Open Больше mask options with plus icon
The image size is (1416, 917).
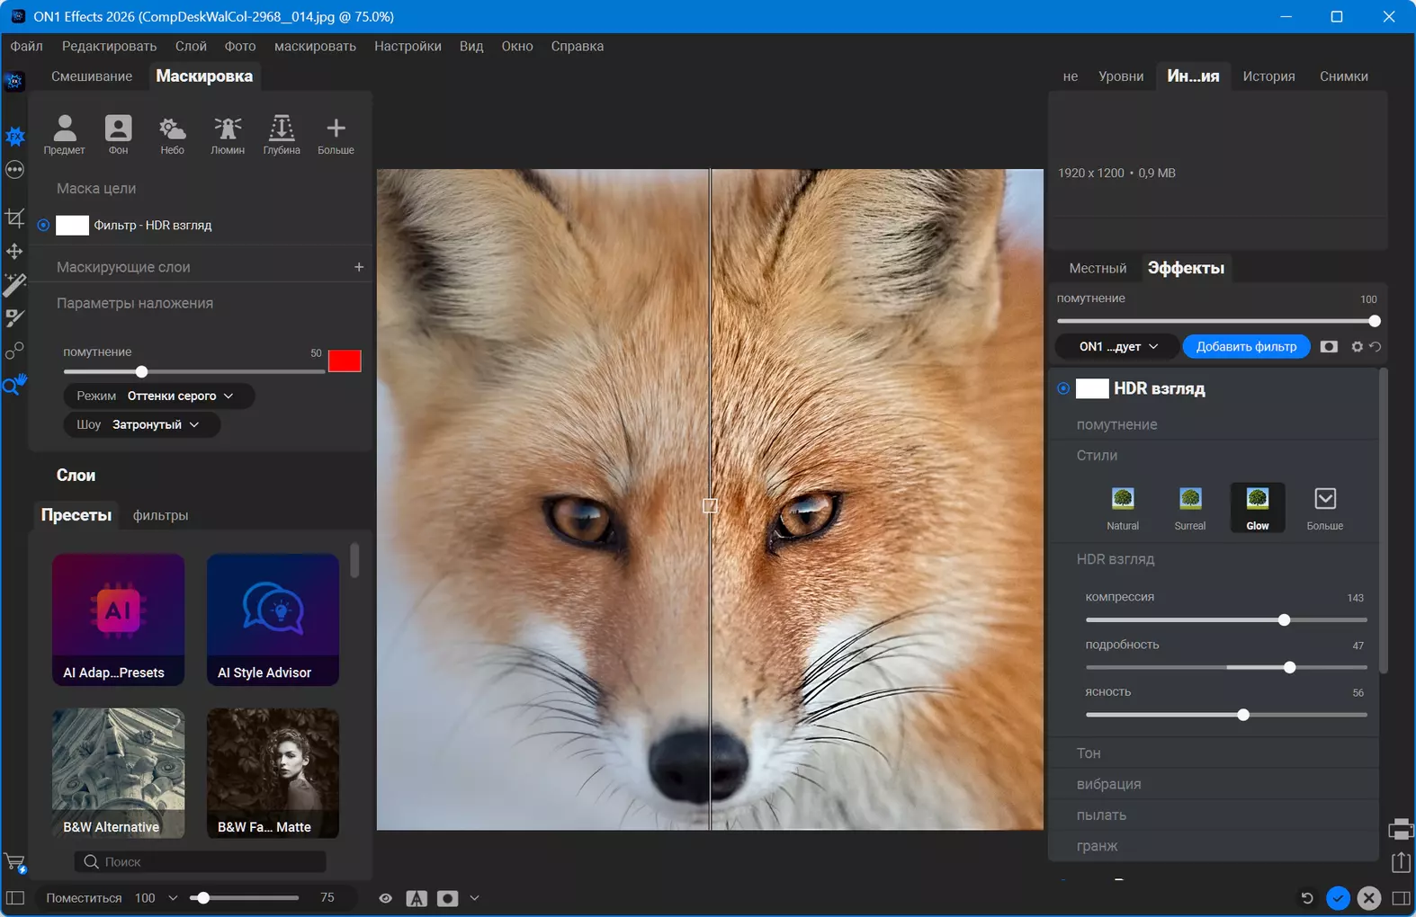(x=336, y=134)
